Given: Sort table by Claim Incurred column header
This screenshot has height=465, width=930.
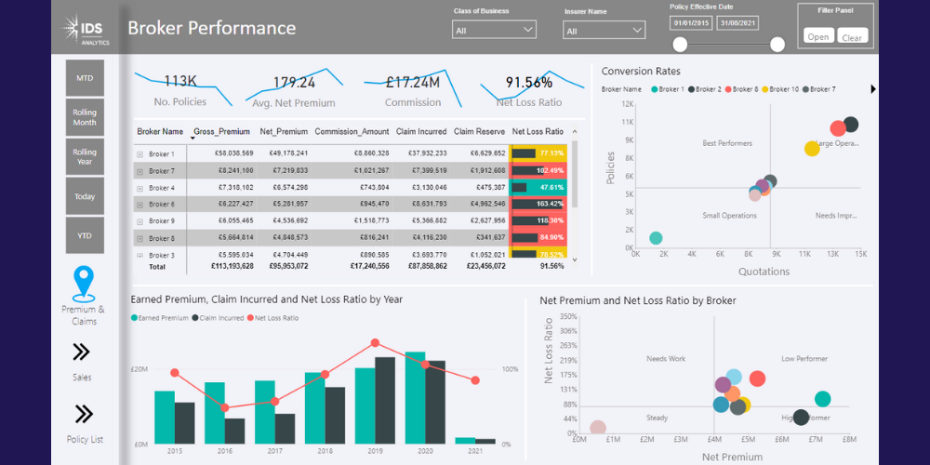Looking at the screenshot, I should coord(420,132).
